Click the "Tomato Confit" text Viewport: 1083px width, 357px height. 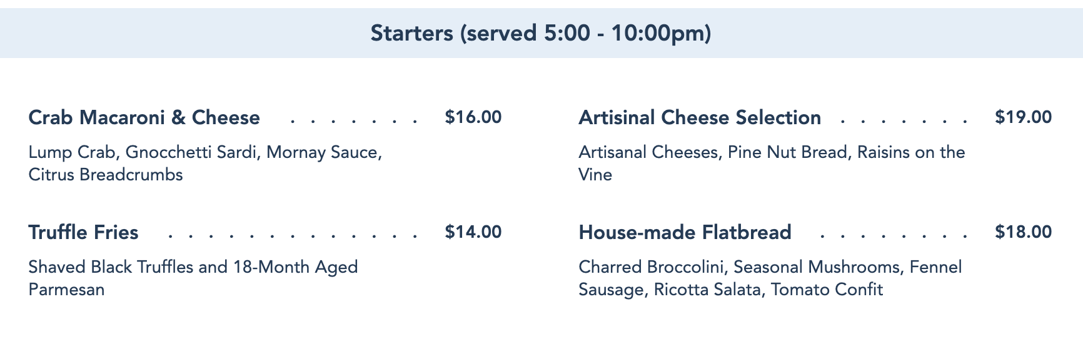click(827, 290)
